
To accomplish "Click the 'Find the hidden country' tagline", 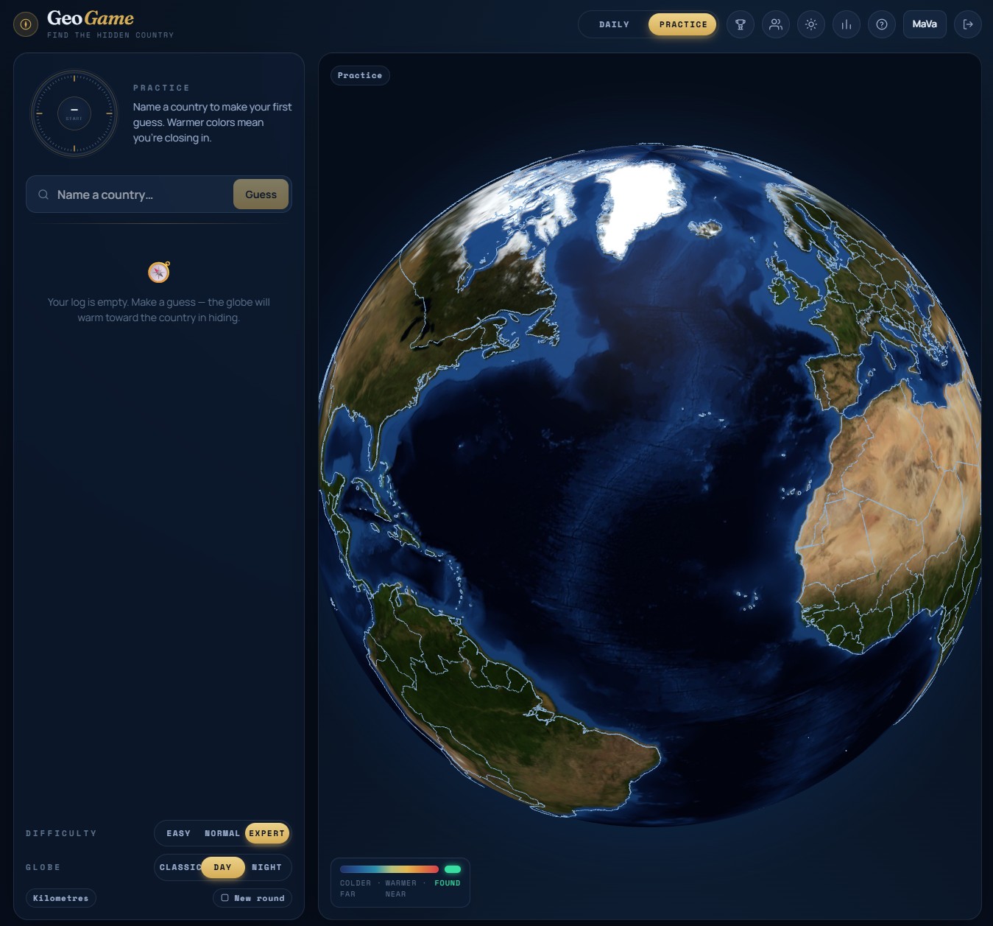I will point(110,35).
